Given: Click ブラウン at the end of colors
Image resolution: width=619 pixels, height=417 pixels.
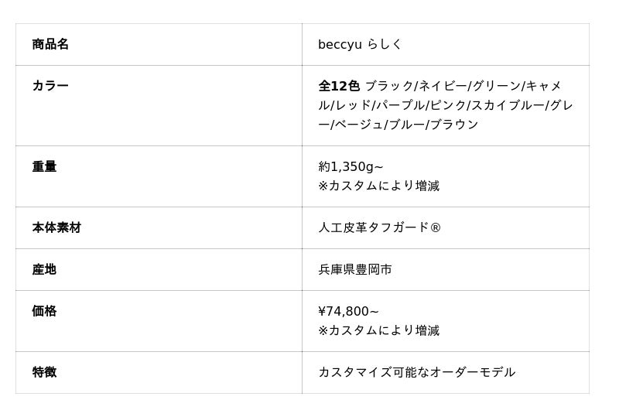Looking at the screenshot, I should click(x=454, y=125).
